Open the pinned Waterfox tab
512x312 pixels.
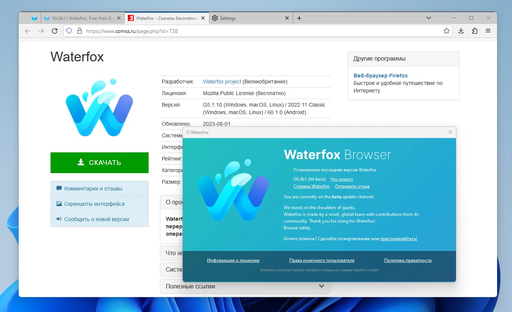coord(34,18)
